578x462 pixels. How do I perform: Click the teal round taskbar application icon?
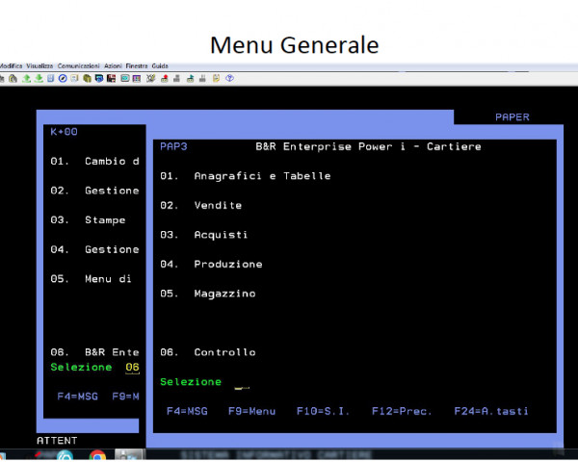65,455
